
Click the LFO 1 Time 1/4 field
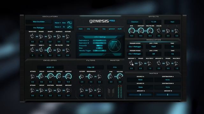pyautogui.click(x=172, y=47)
